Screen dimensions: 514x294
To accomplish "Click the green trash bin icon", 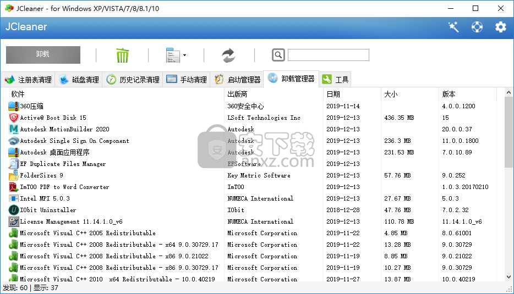I will (x=123, y=55).
